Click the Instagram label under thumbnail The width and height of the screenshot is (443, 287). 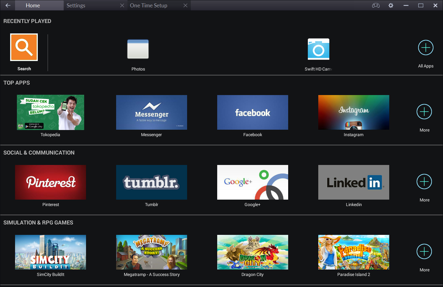point(354,135)
